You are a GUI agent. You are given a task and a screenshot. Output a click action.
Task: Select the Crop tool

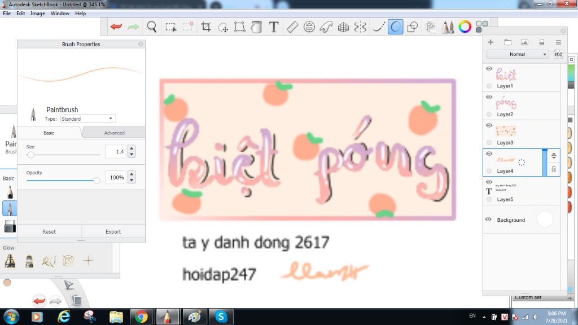point(205,27)
